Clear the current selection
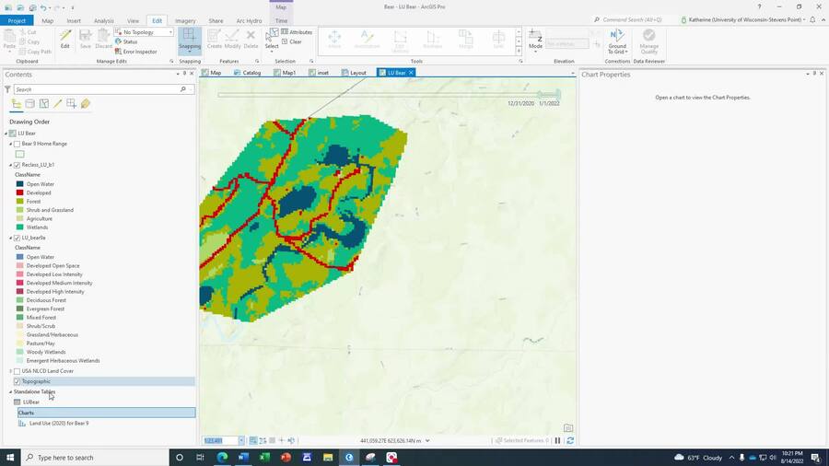The width and height of the screenshot is (829, 466). 291,41
